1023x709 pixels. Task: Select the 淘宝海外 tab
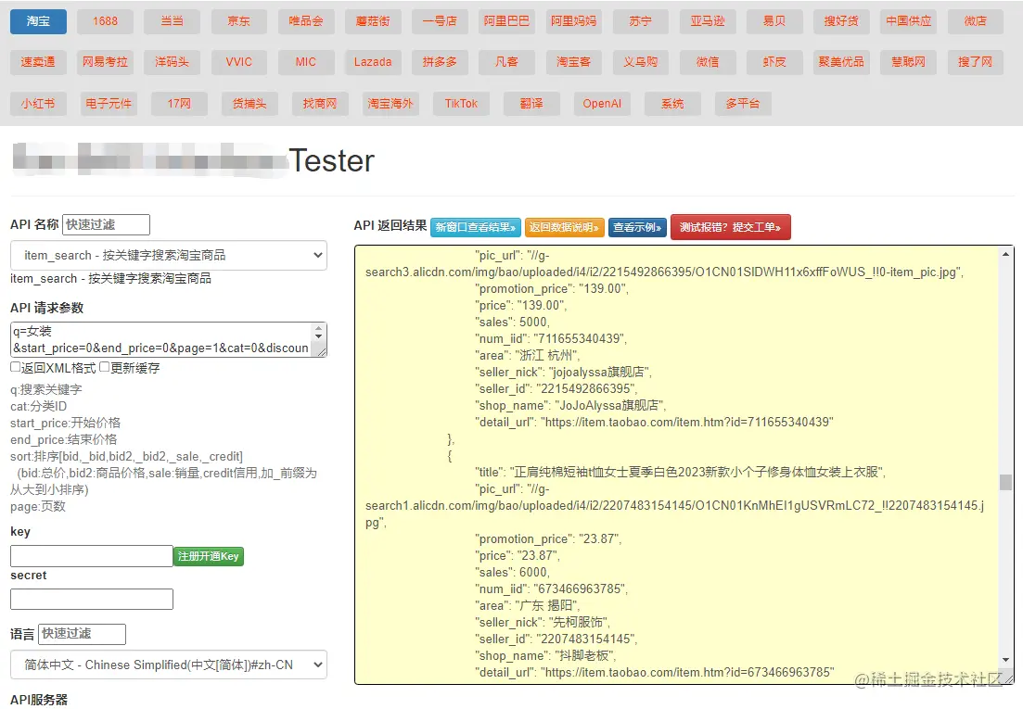coord(390,104)
